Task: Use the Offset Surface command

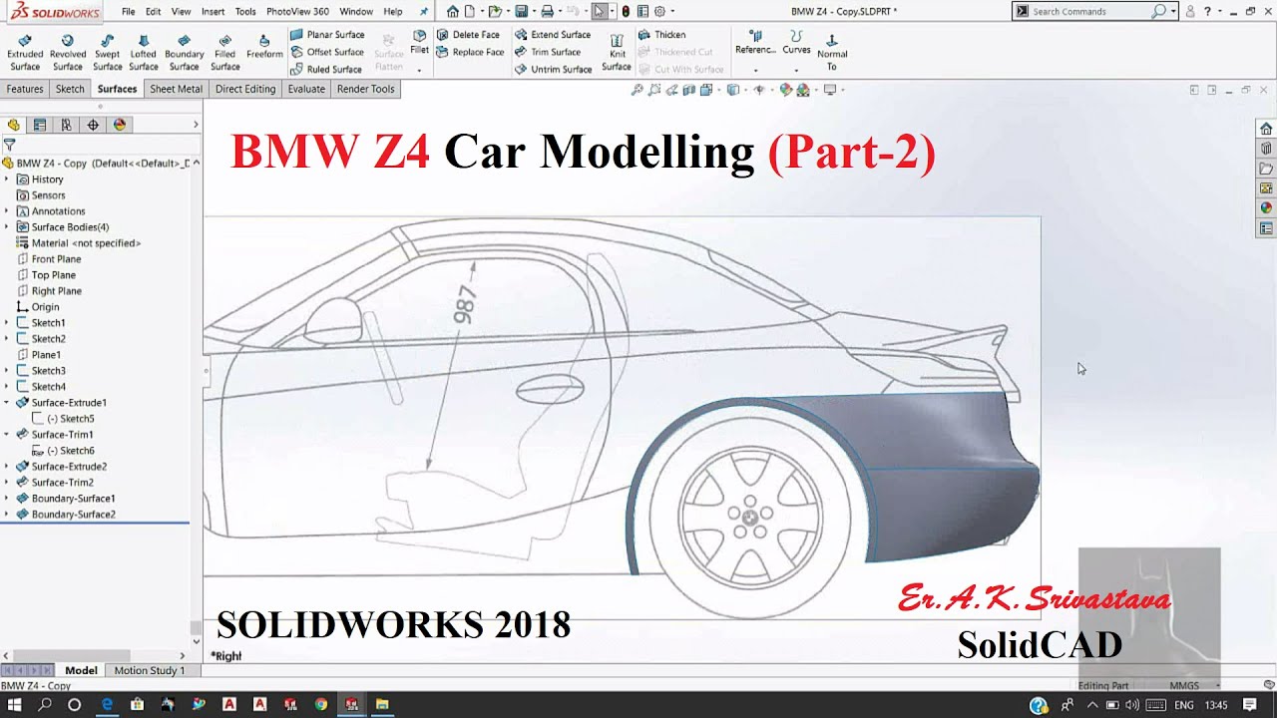Action: coord(327,52)
